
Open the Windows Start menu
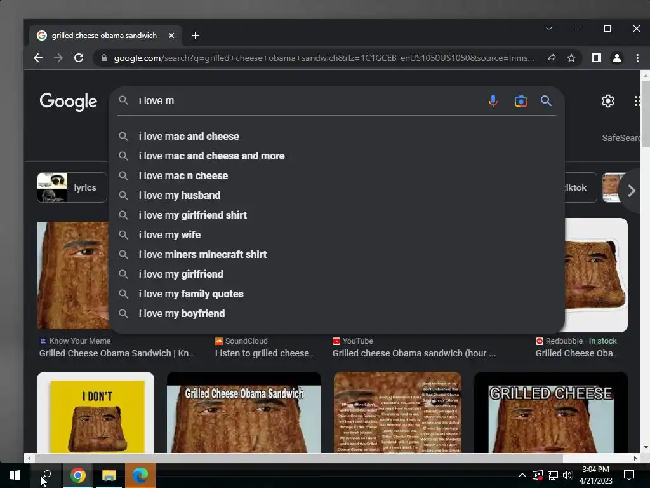[15, 475]
